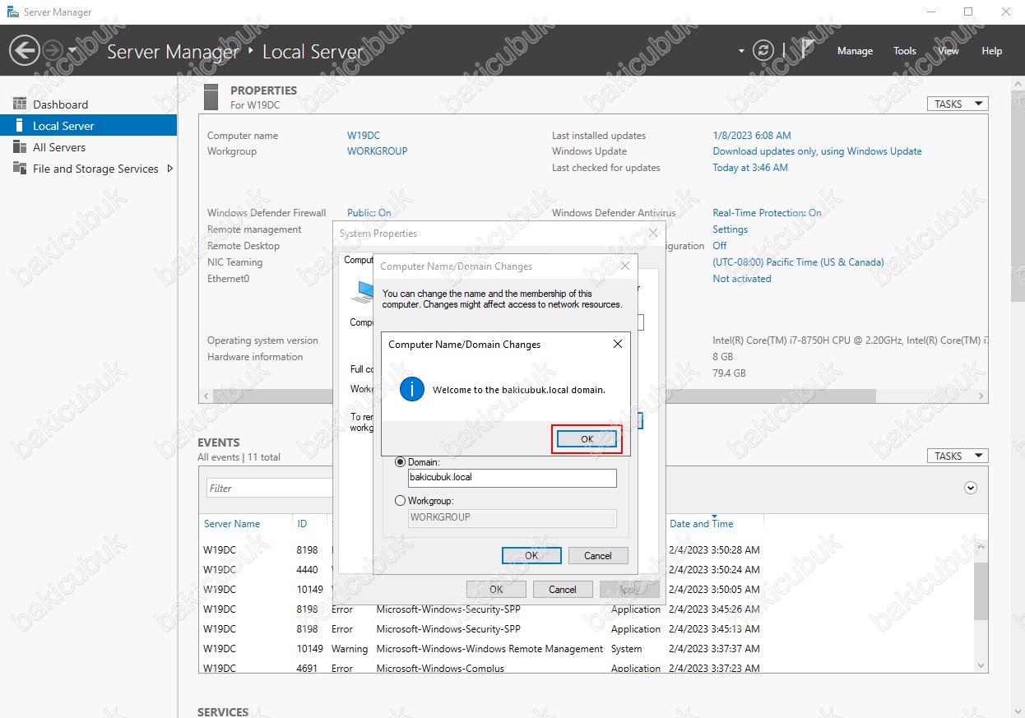Select the Dashboard sidebar icon

pyautogui.click(x=20, y=104)
